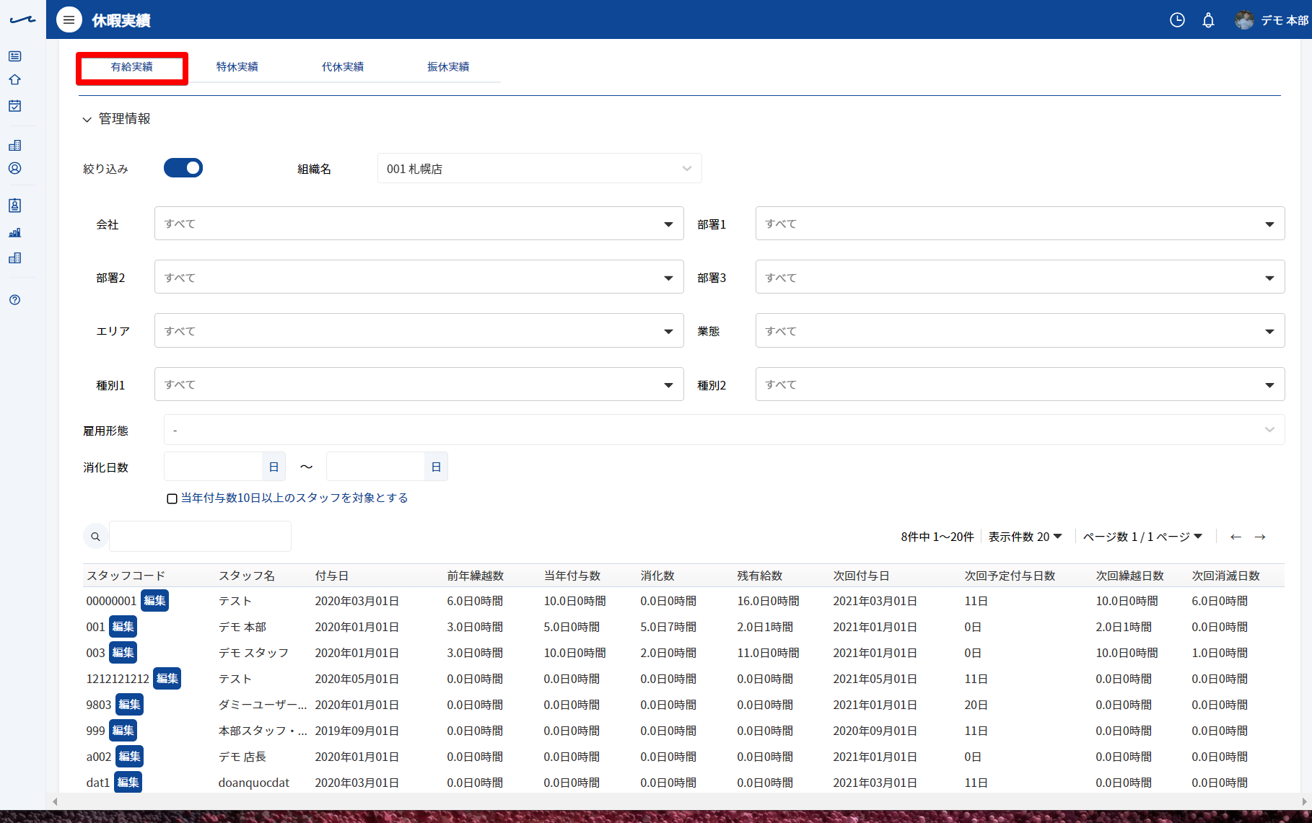This screenshot has height=823, width=1312.
Task: Click 編集 for staff 001
Action: coord(123,627)
